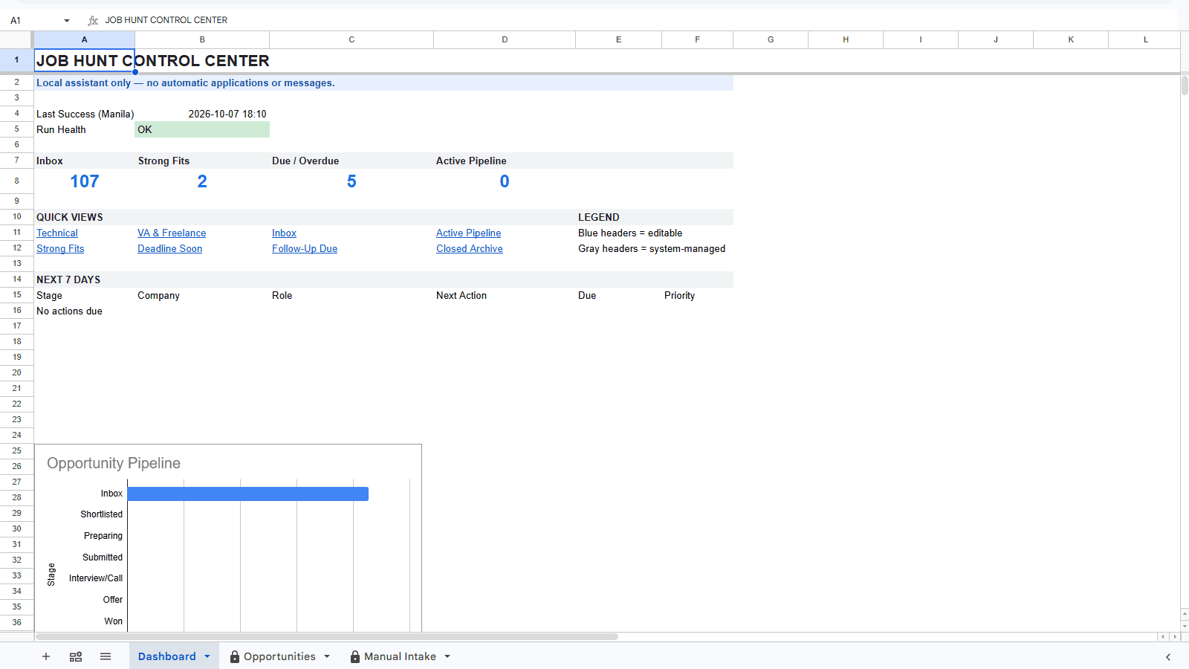Click the 'No actions due' cell

tap(84, 311)
